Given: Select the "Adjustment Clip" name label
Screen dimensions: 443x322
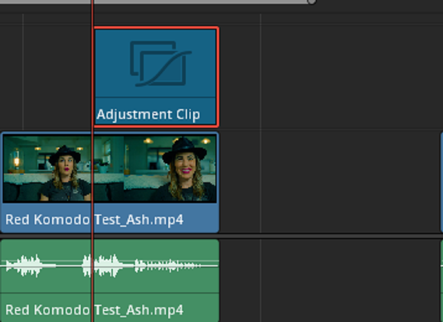Looking at the screenshot, I should (x=148, y=114).
